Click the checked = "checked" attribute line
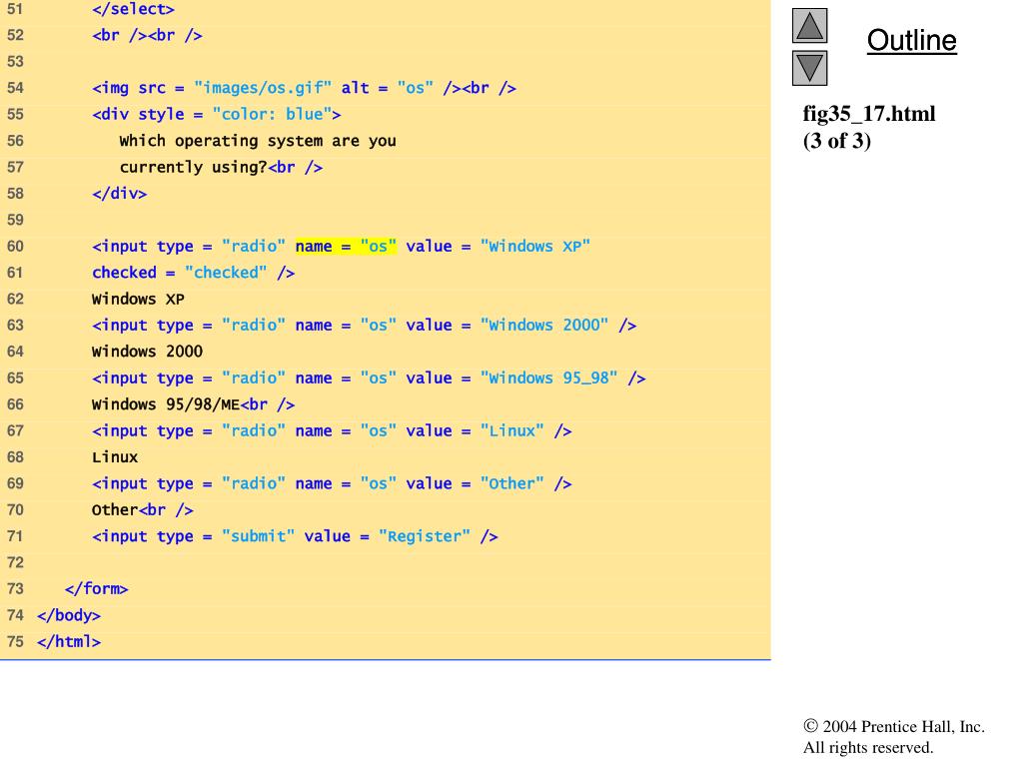Viewport: 1023px width, 767px height. tap(193, 273)
